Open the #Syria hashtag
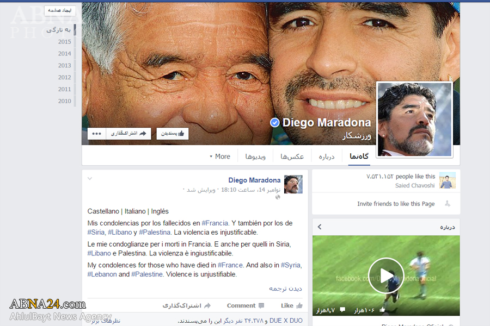The width and height of the screenshot is (490, 326). tap(291, 265)
